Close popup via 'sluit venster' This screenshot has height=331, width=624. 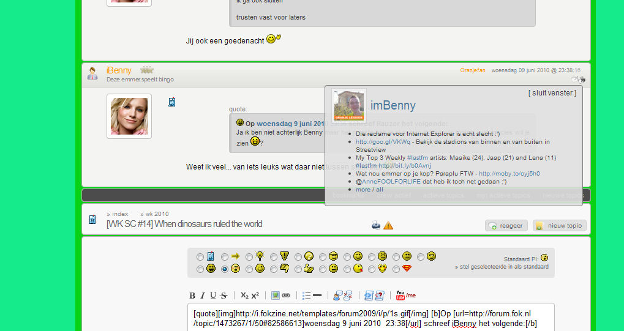[x=552, y=93]
